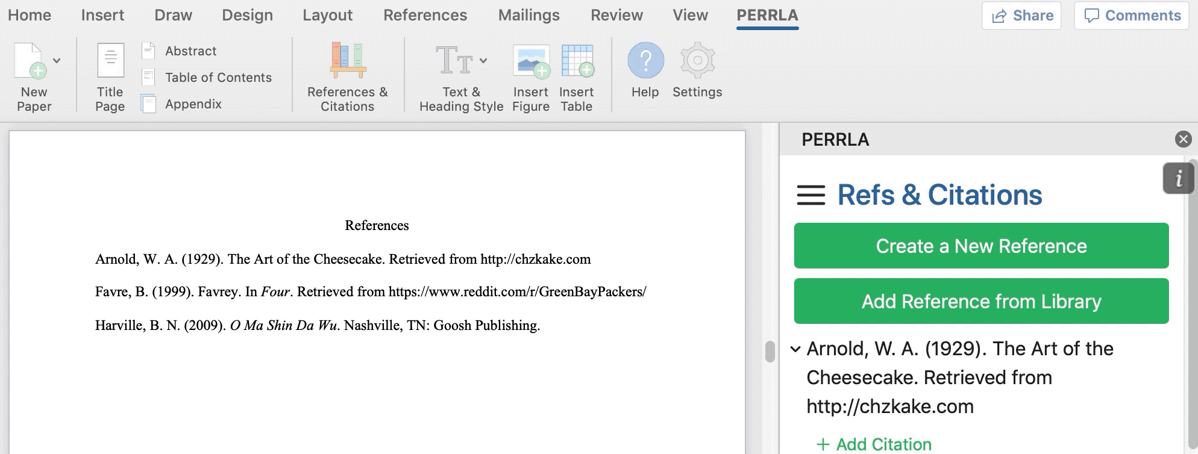
Task: Click Add Reference from Library
Action: 981,301
